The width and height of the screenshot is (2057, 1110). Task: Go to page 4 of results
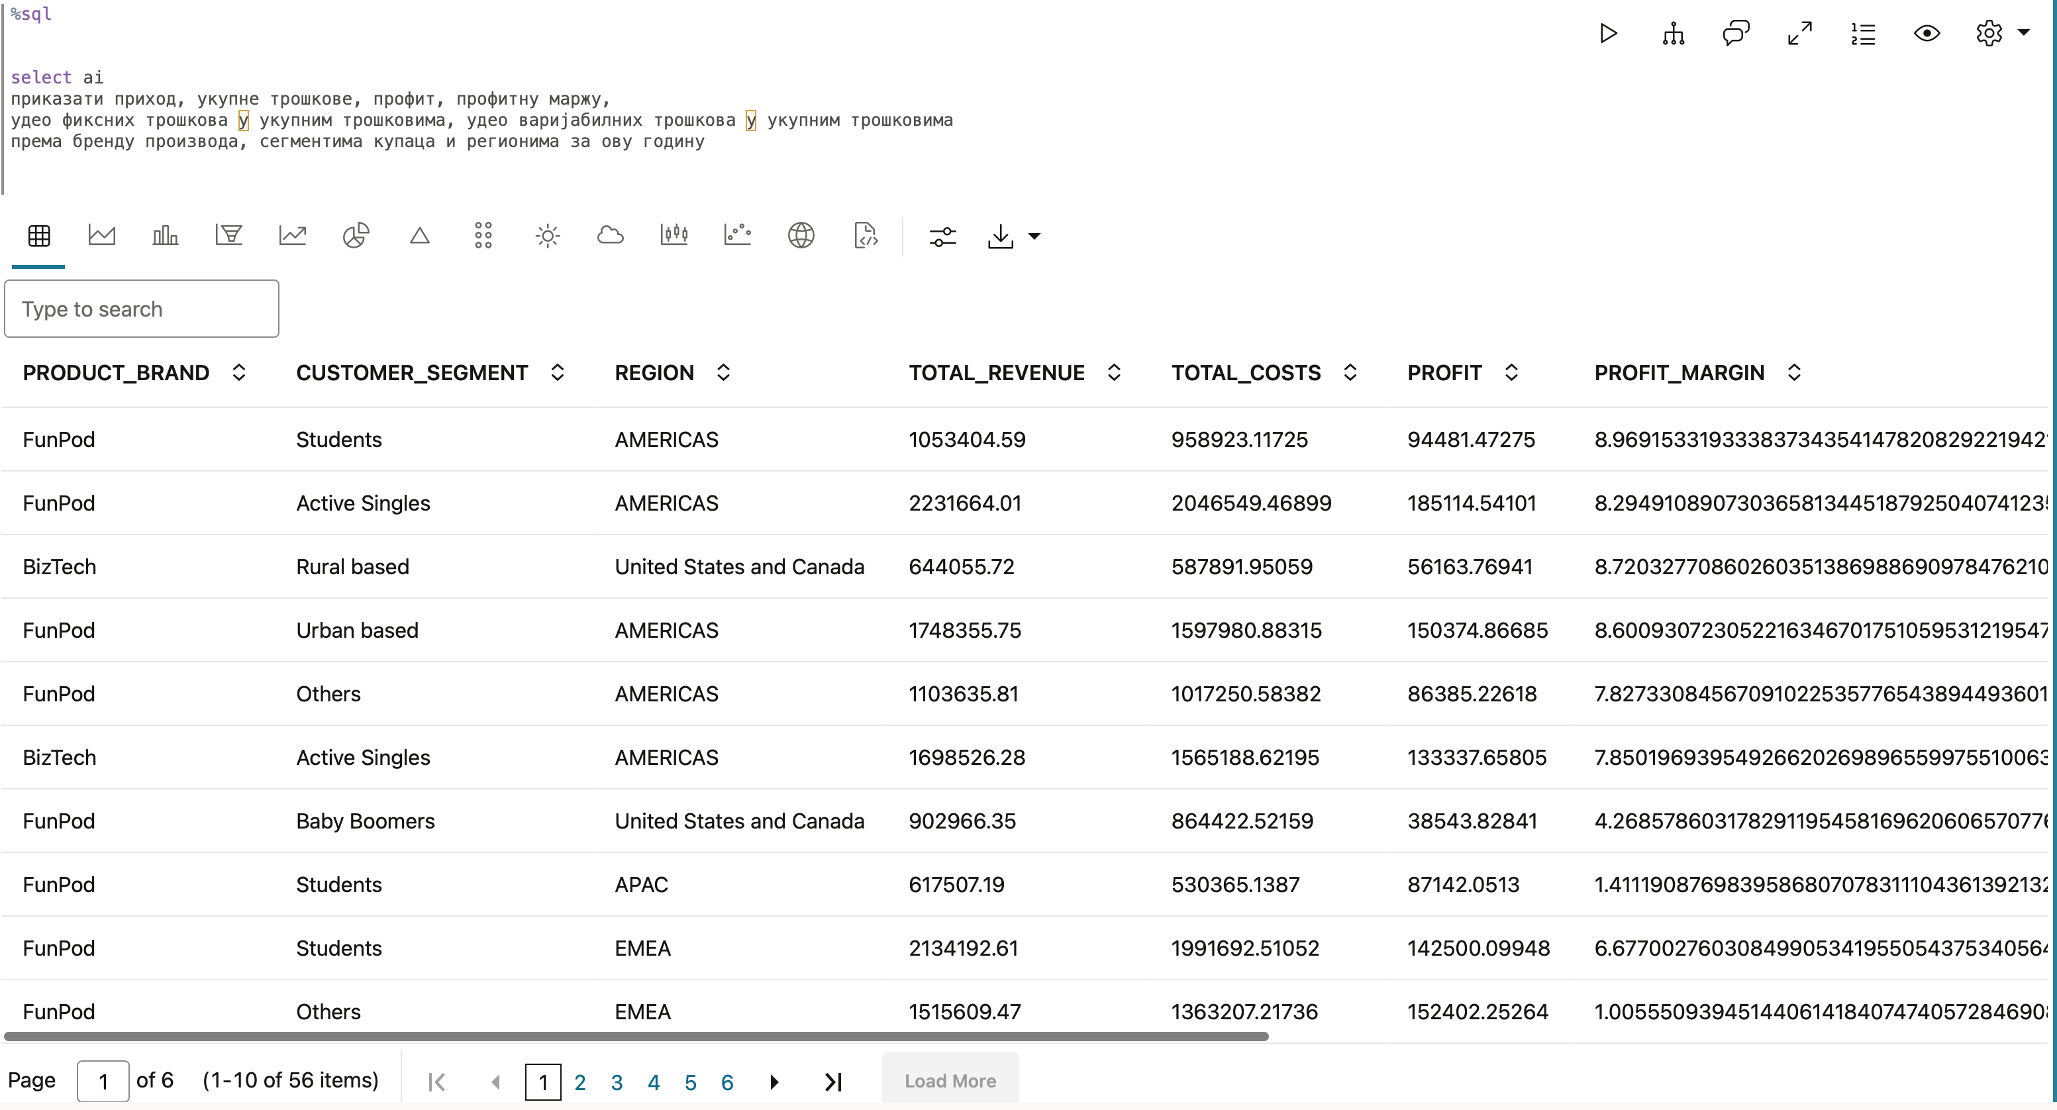click(653, 1083)
